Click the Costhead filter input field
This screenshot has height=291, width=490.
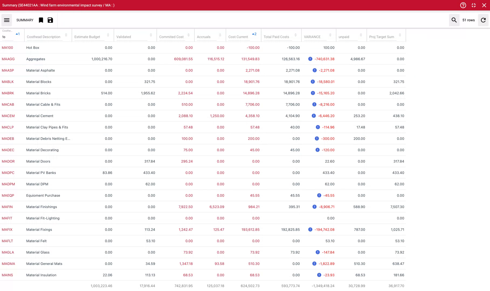tap(8, 37)
